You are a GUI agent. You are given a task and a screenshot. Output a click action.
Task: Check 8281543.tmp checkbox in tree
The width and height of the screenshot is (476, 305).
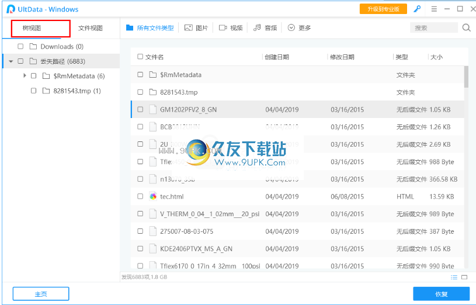[34, 91]
